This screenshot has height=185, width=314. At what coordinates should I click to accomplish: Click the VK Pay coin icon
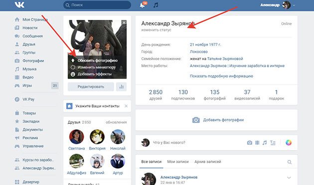tap(17, 99)
